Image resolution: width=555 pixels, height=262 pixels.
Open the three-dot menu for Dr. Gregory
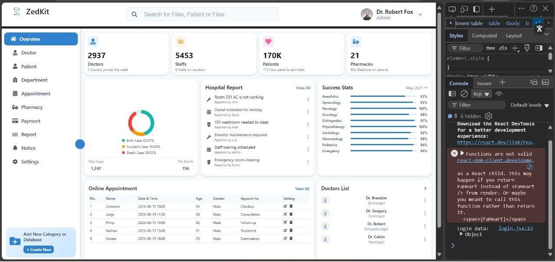425,213
